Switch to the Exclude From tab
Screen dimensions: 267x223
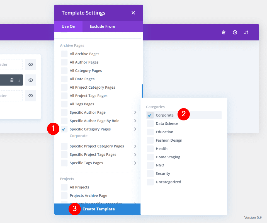102,26
